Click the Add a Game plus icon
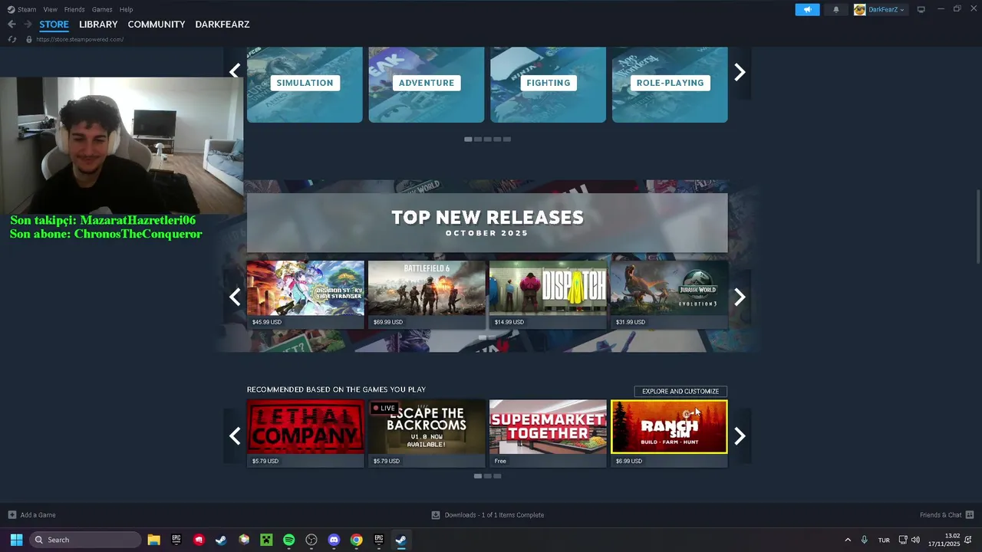Image resolution: width=982 pixels, height=552 pixels. tap(12, 514)
